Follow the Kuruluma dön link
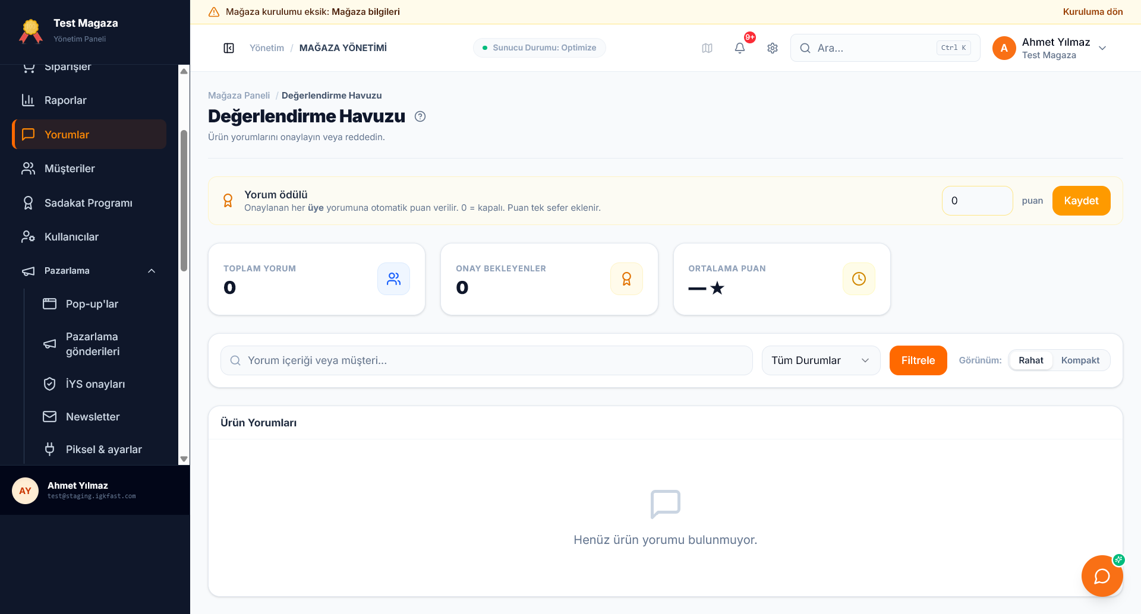 point(1093,12)
